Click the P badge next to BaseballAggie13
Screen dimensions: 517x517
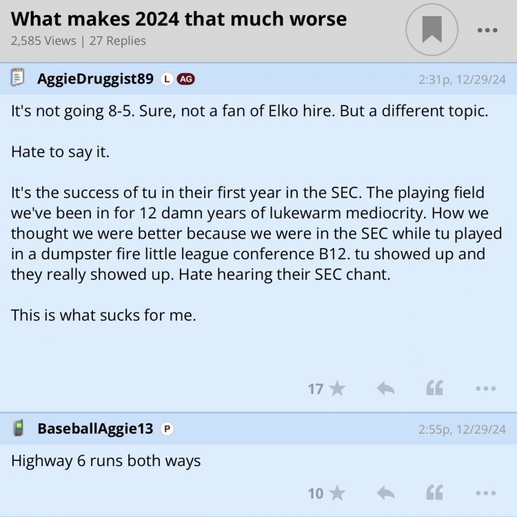(166, 429)
